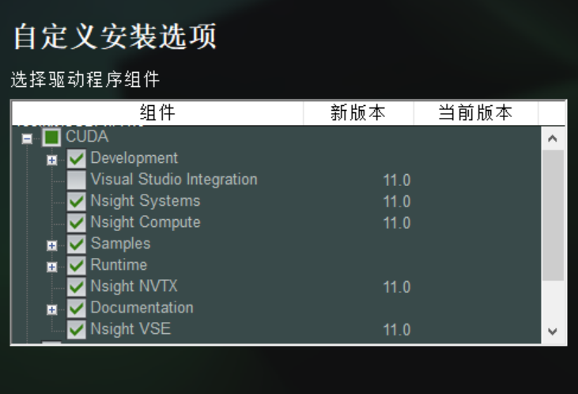This screenshot has height=394, width=578.
Task: Uncheck the Development component checkbox
Action: tap(77, 159)
